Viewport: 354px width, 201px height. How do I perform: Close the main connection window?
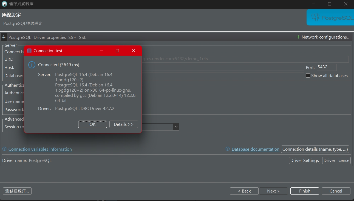(x=346, y=4)
